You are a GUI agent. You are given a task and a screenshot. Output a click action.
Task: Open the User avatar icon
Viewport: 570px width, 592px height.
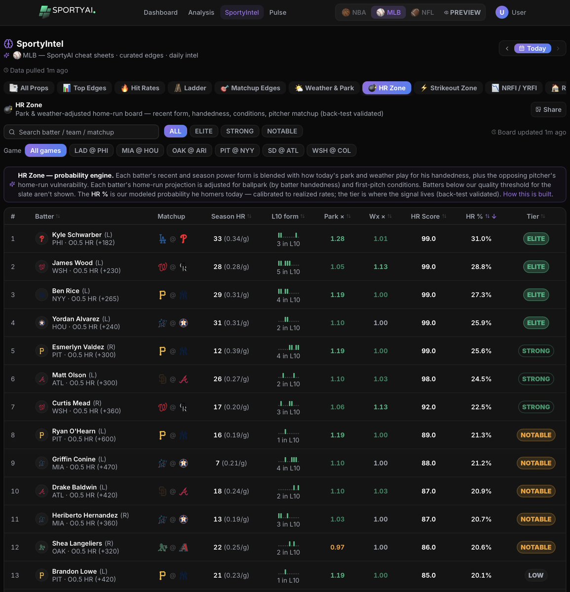tap(502, 12)
